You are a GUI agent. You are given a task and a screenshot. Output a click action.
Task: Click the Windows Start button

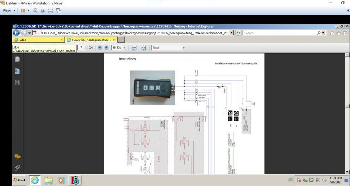(20, 180)
